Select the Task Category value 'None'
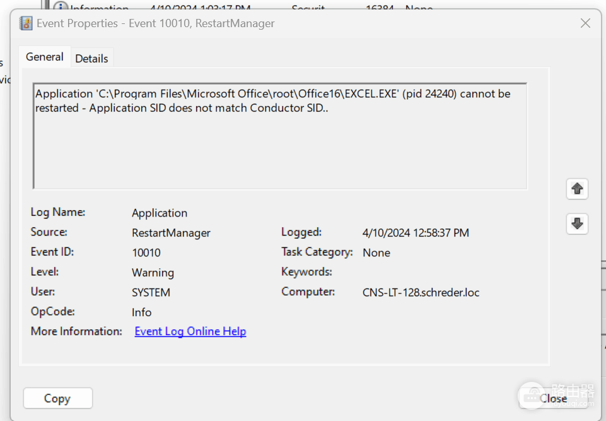Viewport: 606px width, 421px height. tap(376, 252)
